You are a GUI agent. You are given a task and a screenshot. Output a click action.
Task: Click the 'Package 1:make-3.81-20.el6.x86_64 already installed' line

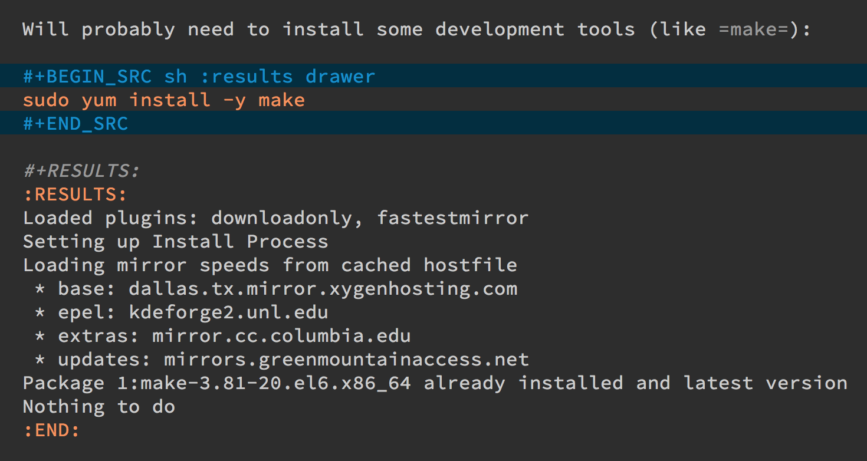435,383
